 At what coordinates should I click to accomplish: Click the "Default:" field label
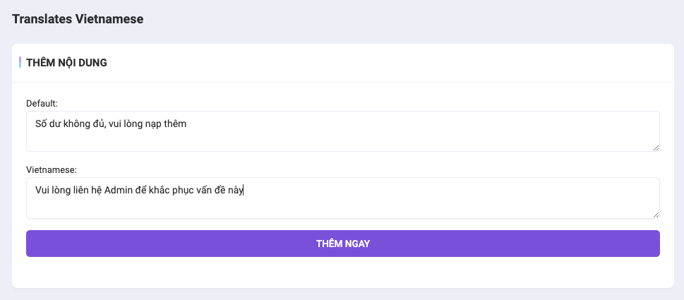(42, 103)
